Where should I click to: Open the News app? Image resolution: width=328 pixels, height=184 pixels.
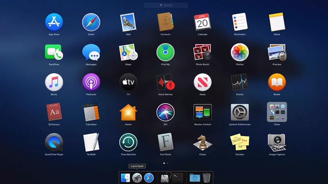pyautogui.click(x=203, y=82)
